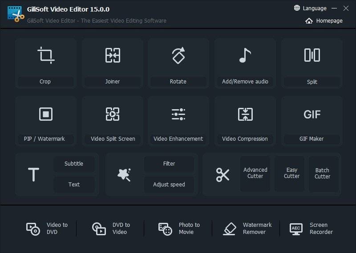This screenshot has height=253, width=356.
Task: Open the Language menu text
Action: 315,8
